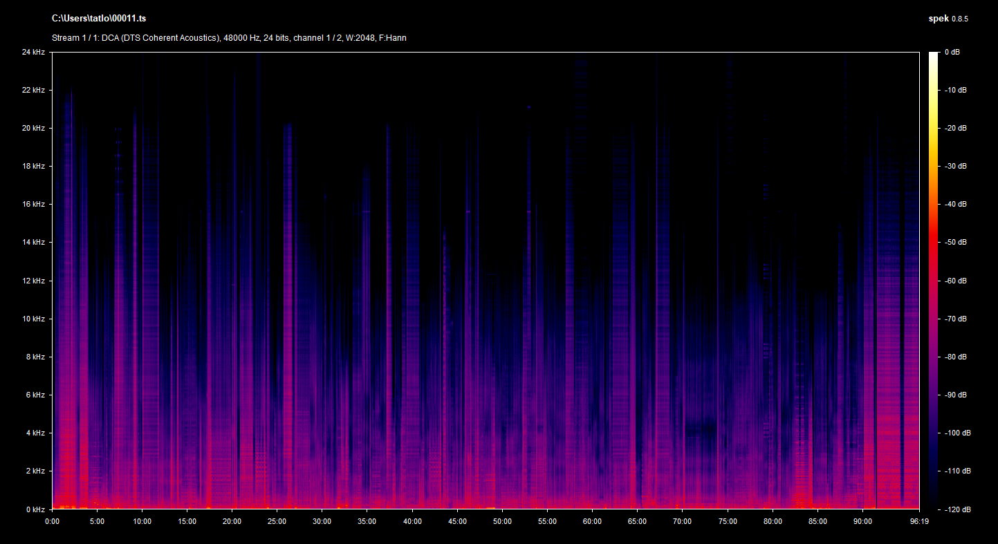The image size is (998, 544).
Task: Click the 10 kHz frequency axis label
Action: [33, 319]
